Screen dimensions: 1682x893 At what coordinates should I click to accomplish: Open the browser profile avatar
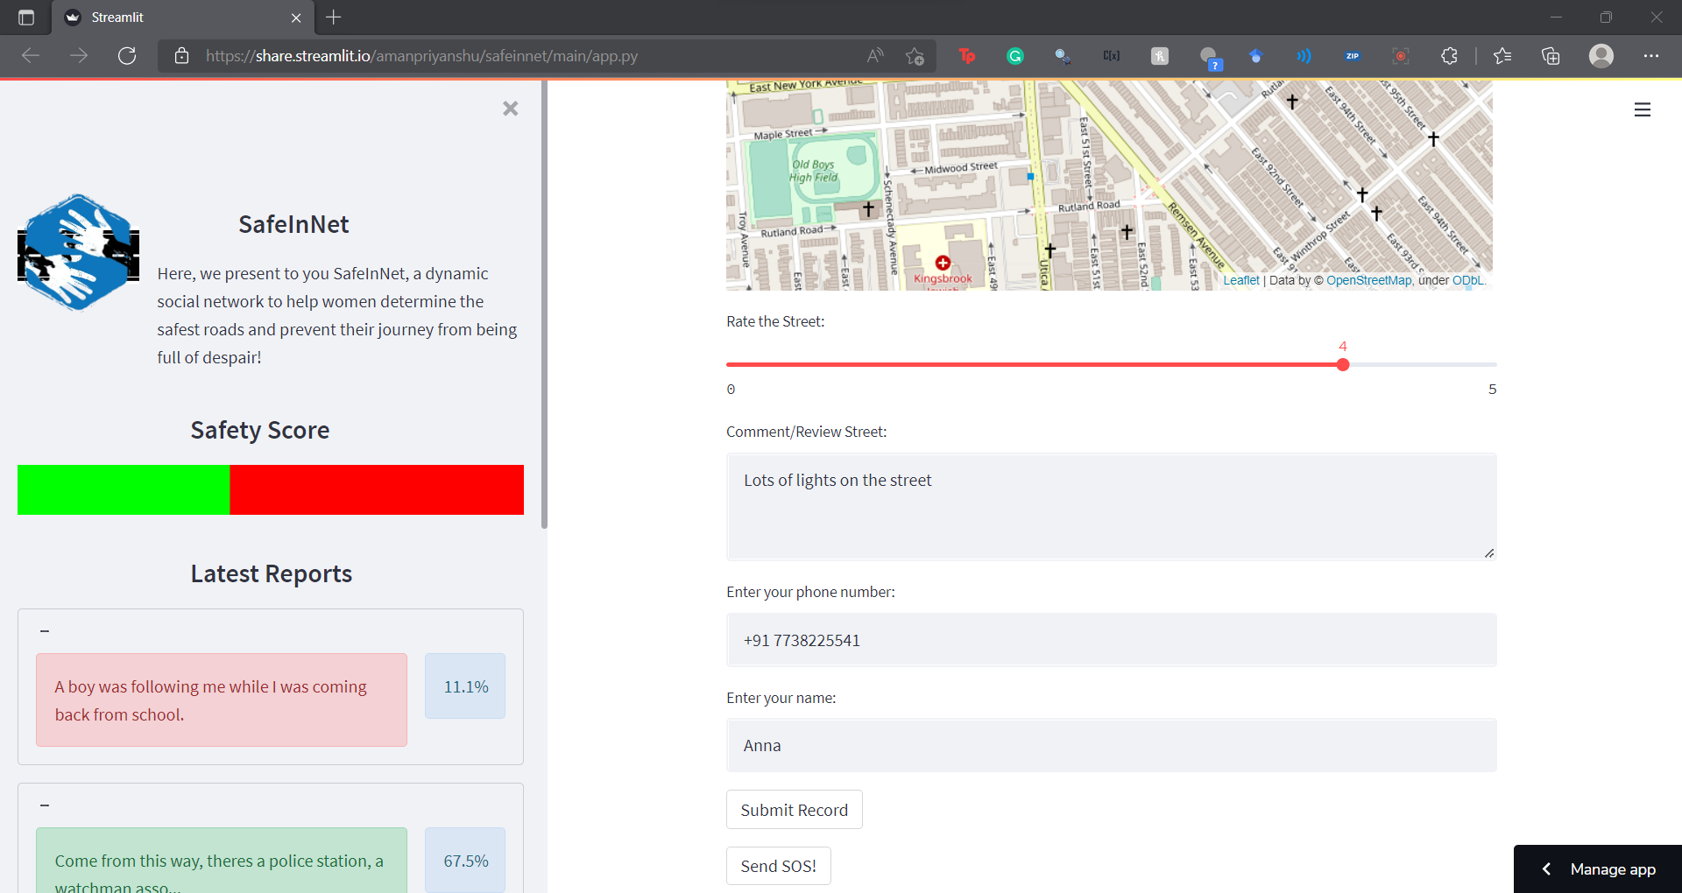1601,56
